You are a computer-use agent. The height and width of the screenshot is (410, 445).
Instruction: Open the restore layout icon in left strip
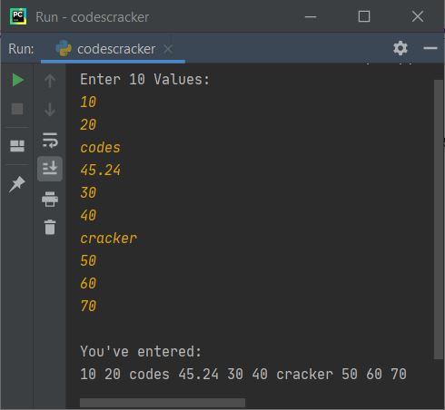[17, 146]
